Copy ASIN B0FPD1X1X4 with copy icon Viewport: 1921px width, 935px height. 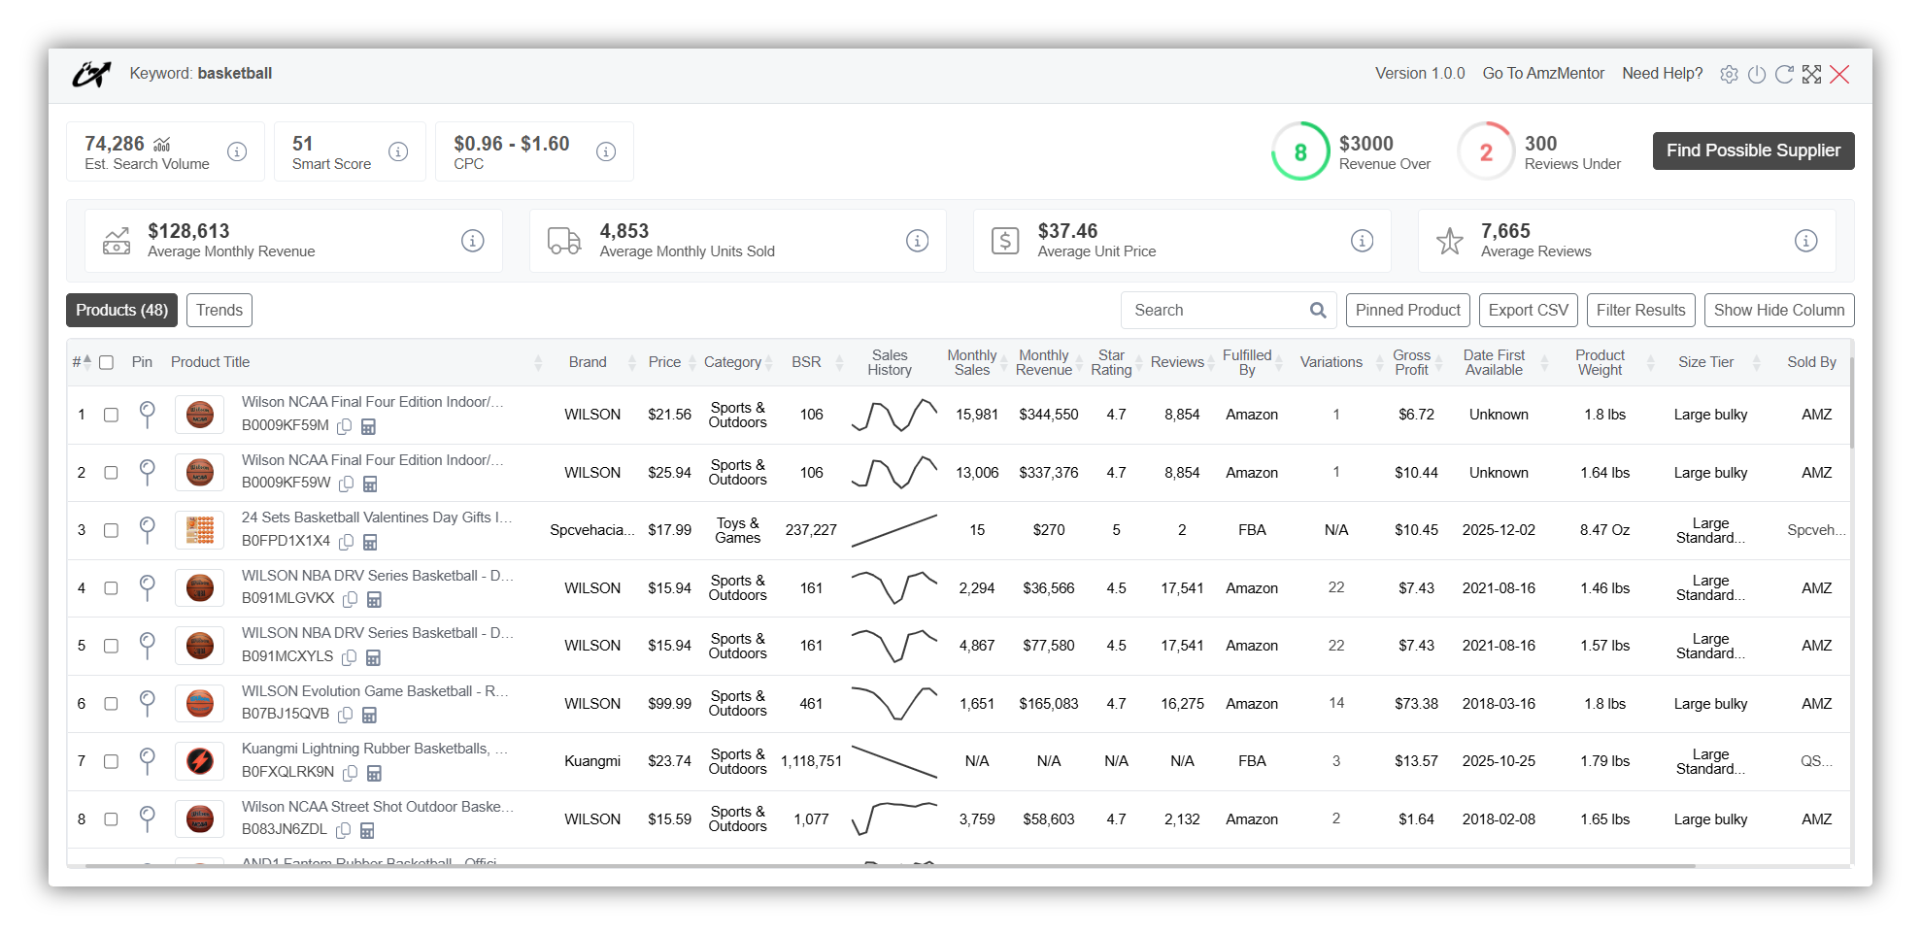pos(346,542)
